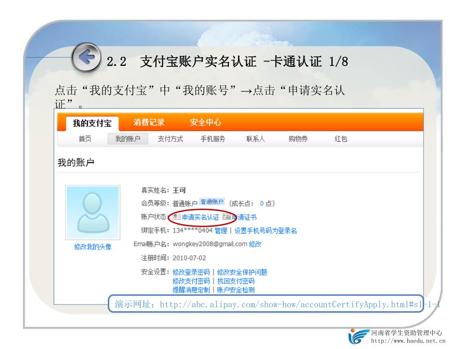Click the 申请实名认证 link
Screen dimensions: 466x349
[201, 217]
